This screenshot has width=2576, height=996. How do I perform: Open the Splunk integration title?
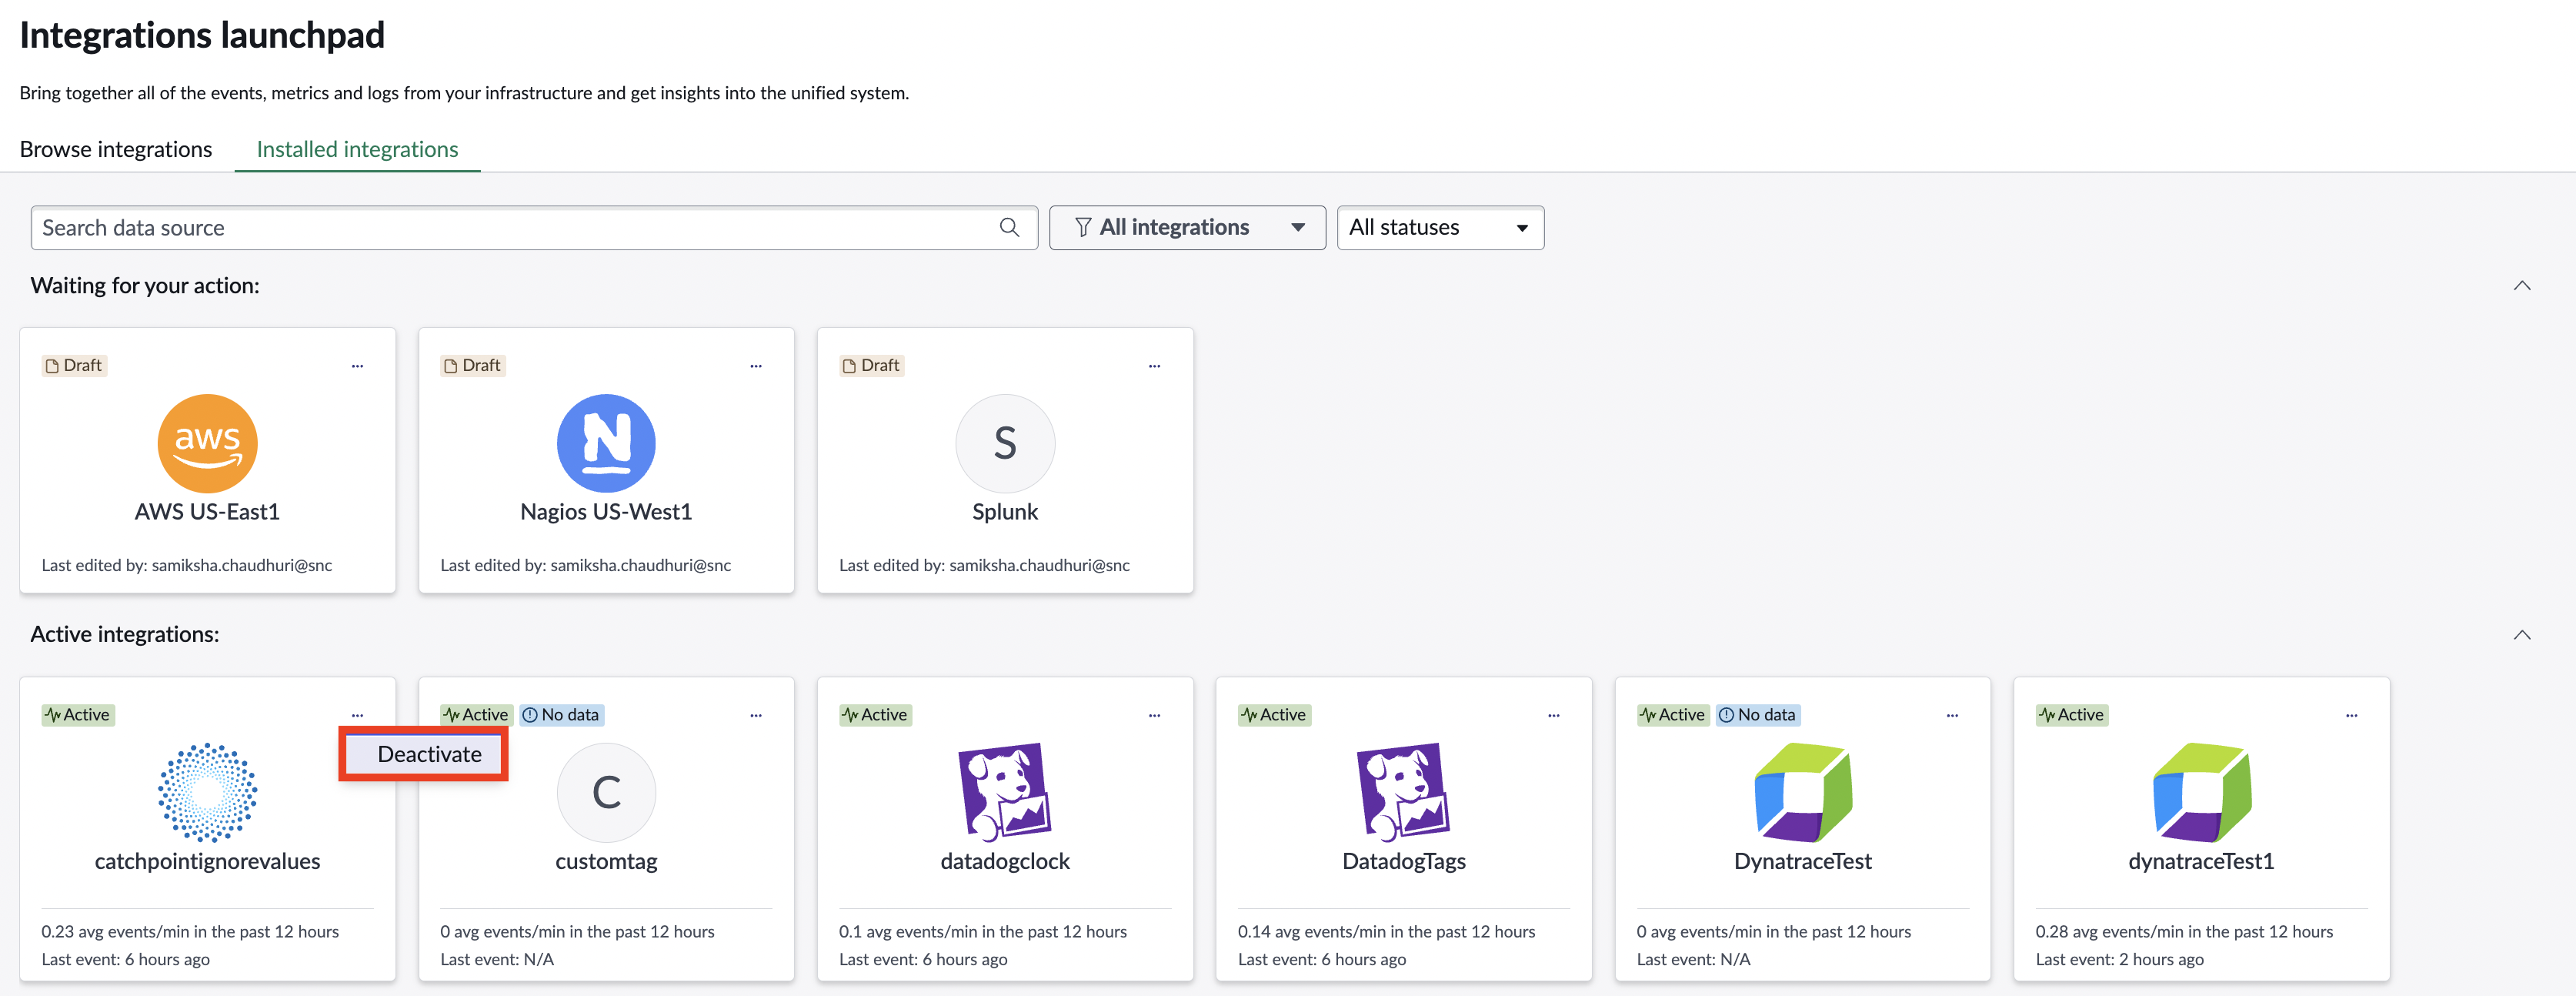click(1005, 512)
